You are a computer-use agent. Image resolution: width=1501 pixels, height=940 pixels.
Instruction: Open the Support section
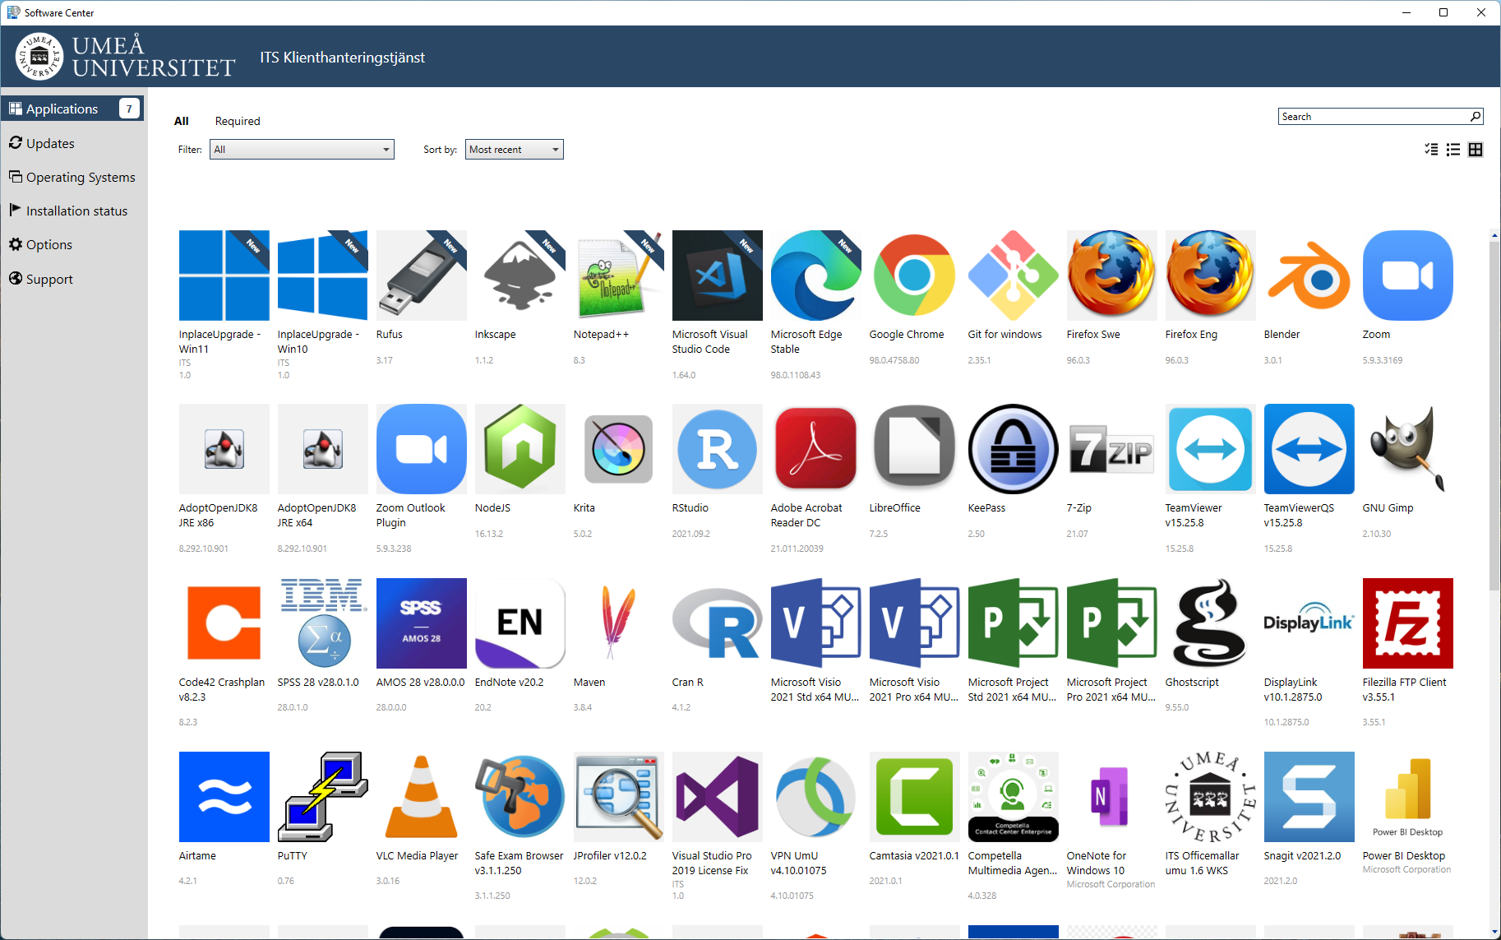pos(73,279)
